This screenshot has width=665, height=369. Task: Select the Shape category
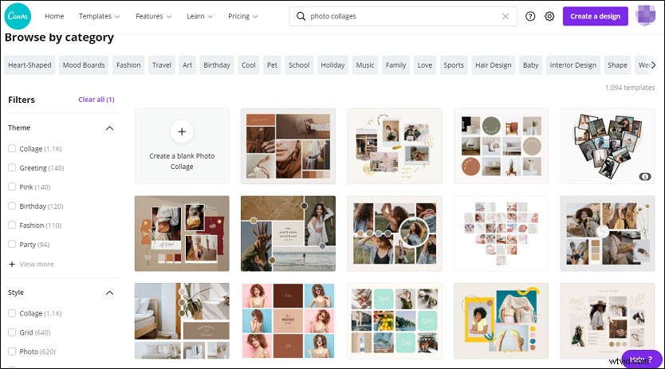point(617,65)
